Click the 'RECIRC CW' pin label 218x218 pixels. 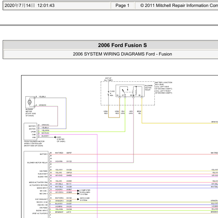click(x=43, y=205)
